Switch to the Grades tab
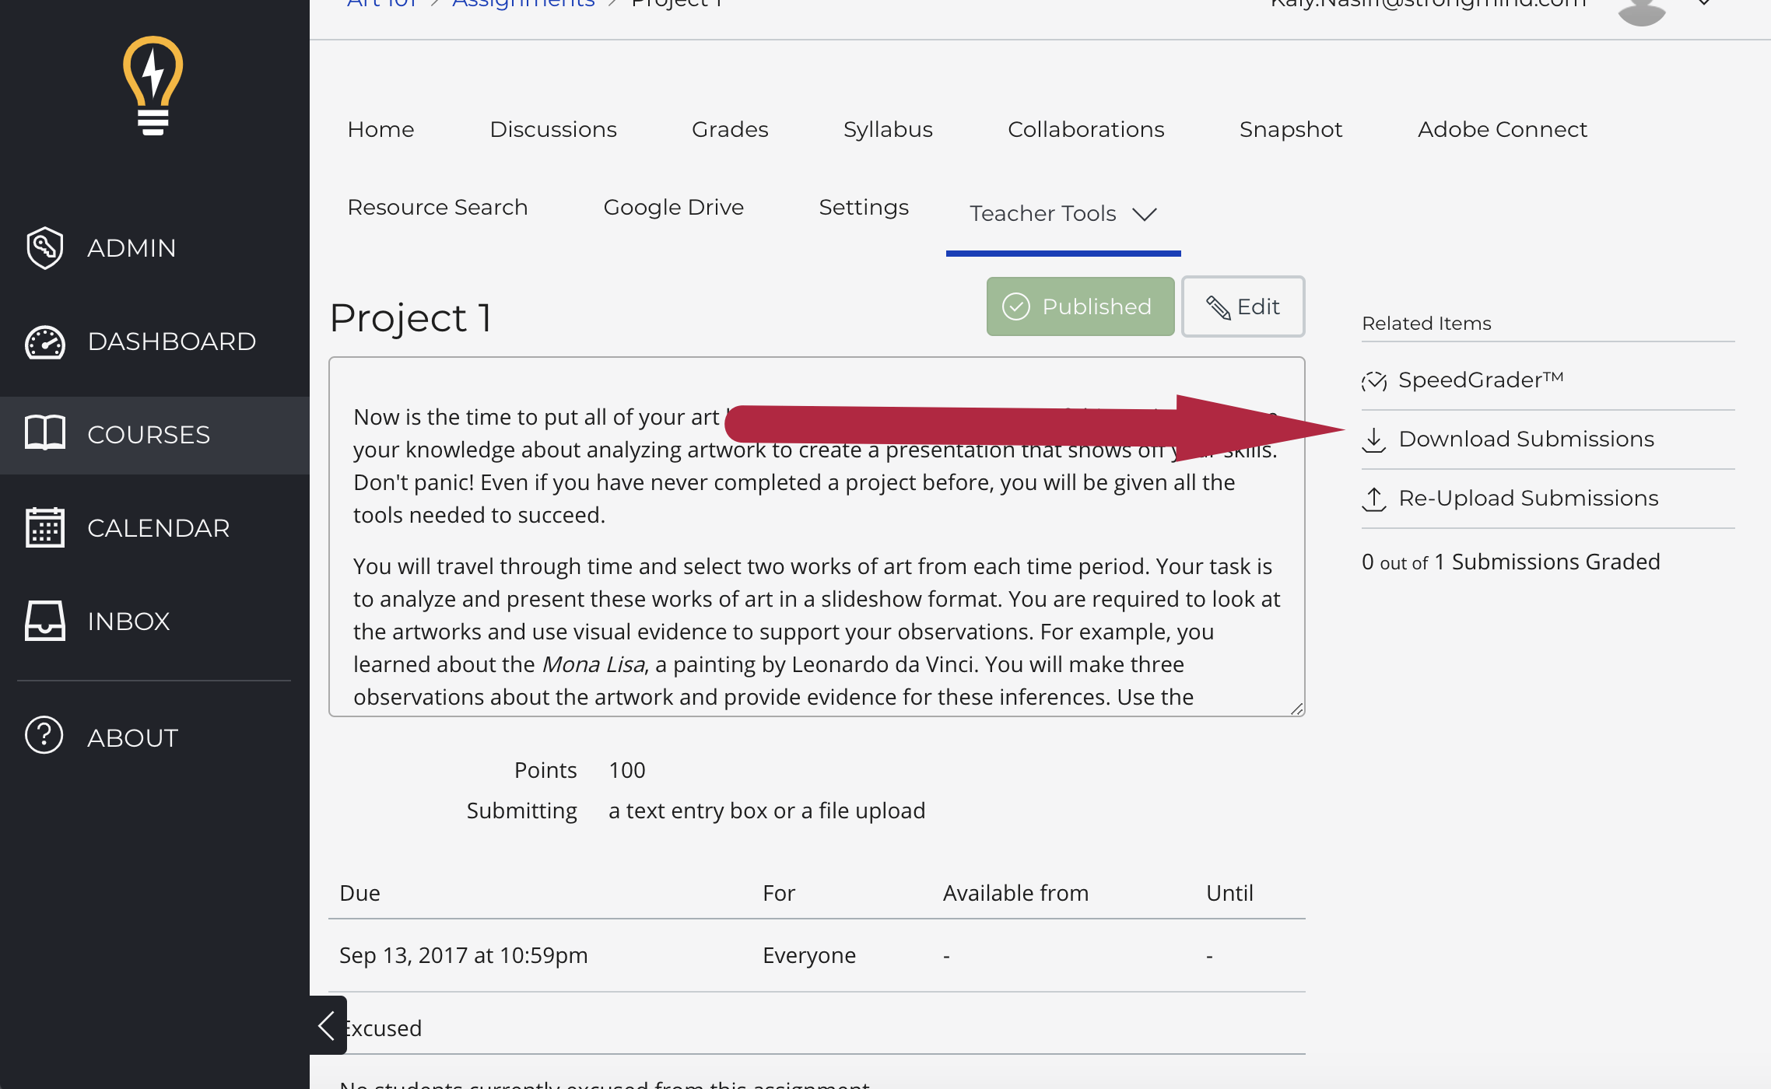Screen dimensions: 1771x1089 pos(730,129)
